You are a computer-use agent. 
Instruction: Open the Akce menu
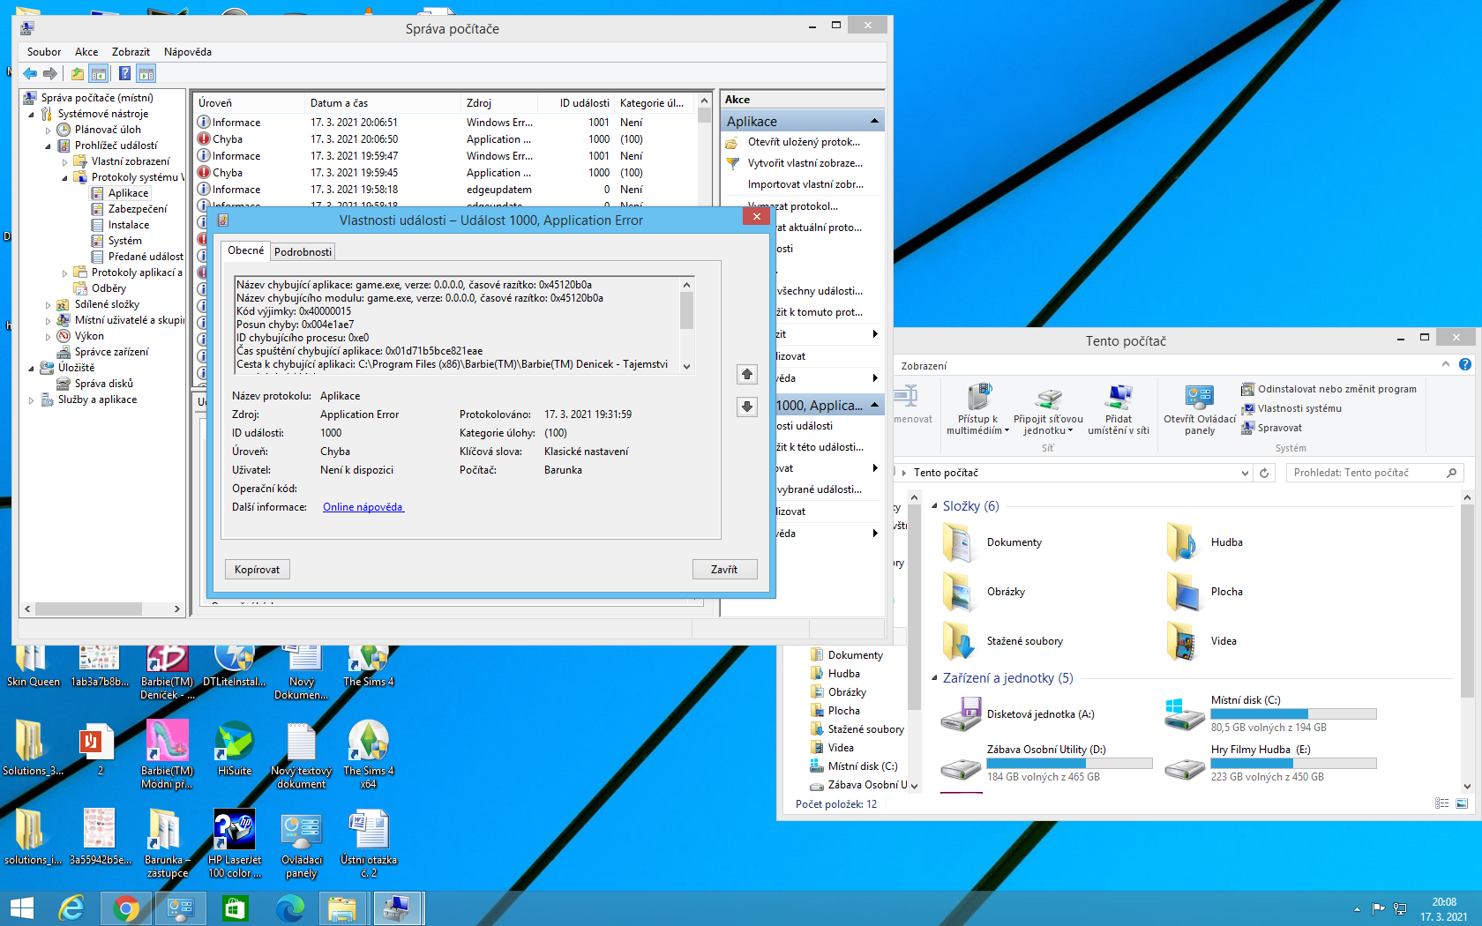[x=86, y=52]
